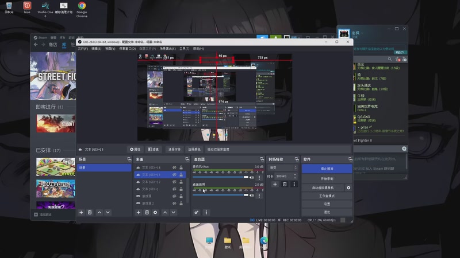This screenshot has height=258, width=460.
Task: Click the 退出 exit button in Controls
Action: 327,212
